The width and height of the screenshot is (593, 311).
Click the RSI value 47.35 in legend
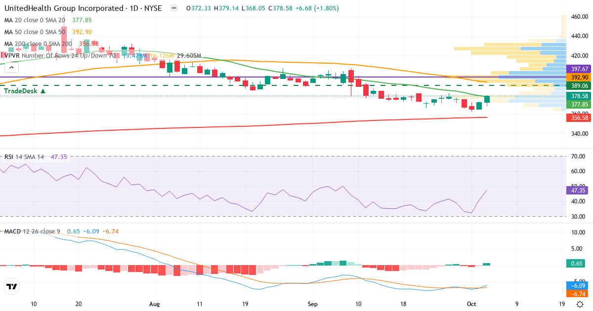[59, 157]
